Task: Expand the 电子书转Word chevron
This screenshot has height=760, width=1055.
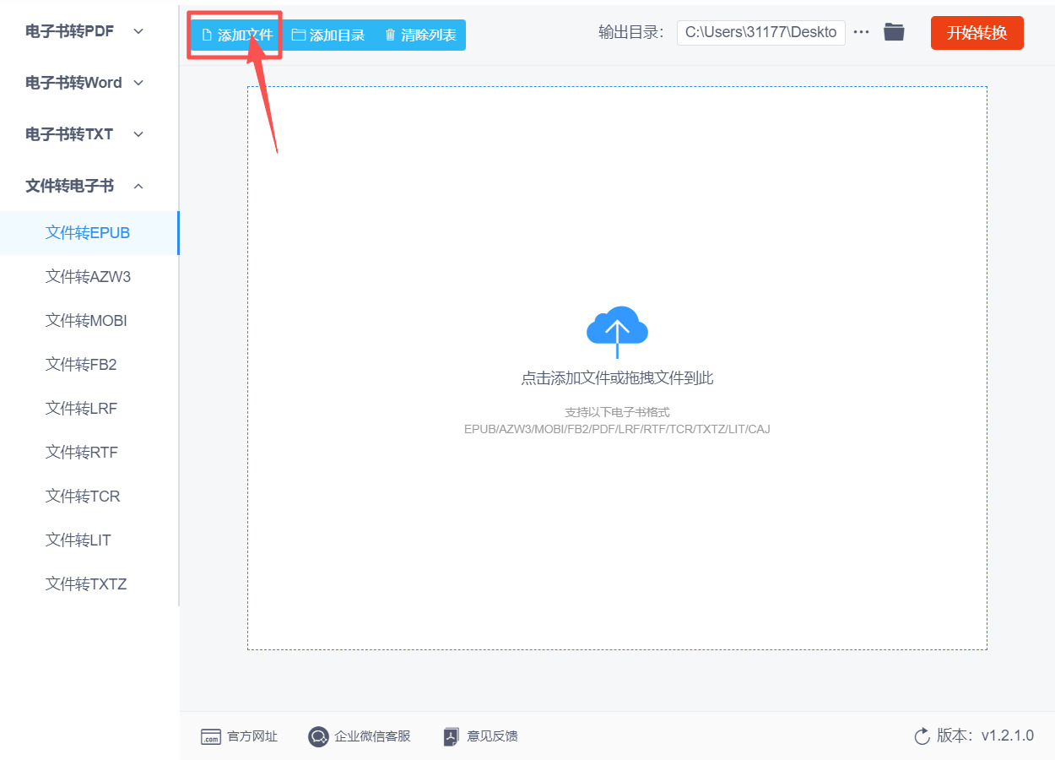Action: [139, 83]
